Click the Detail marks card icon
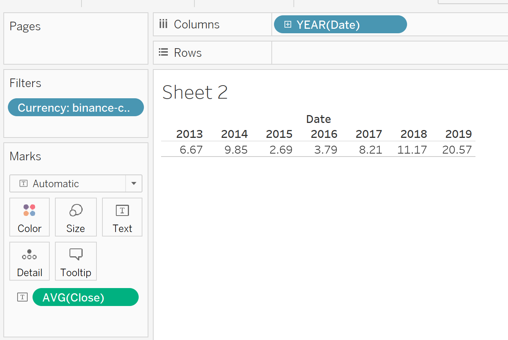This screenshot has height=340, width=508. click(x=30, y=254)
